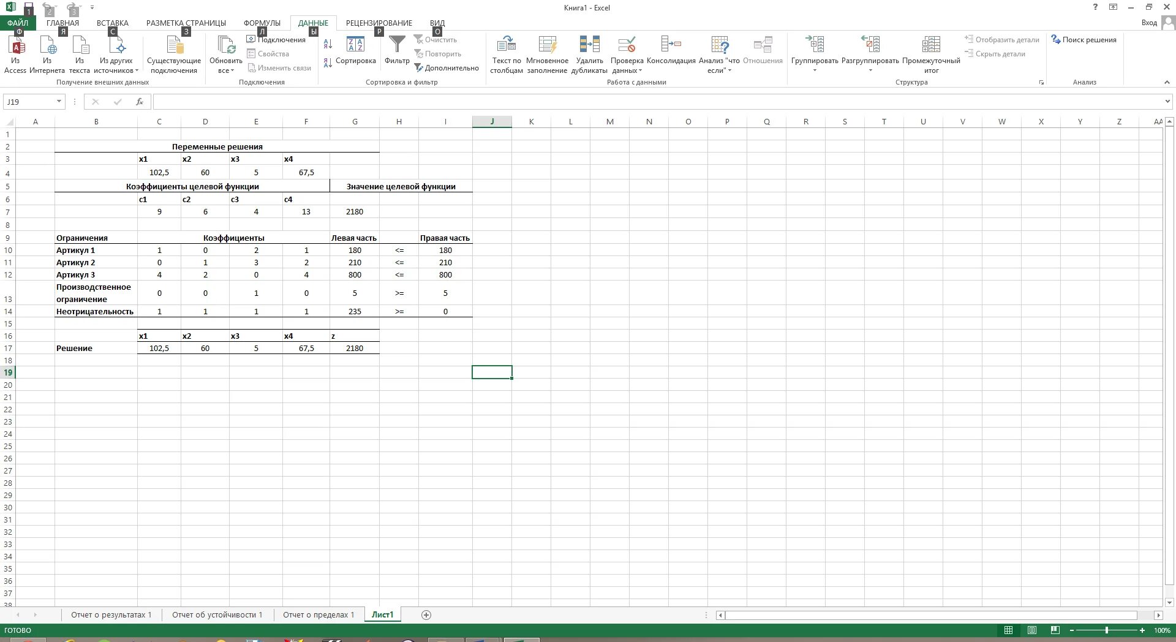
Task: Zoom in with plus button
Action: pyautogui.click(x=1142, y=630)
